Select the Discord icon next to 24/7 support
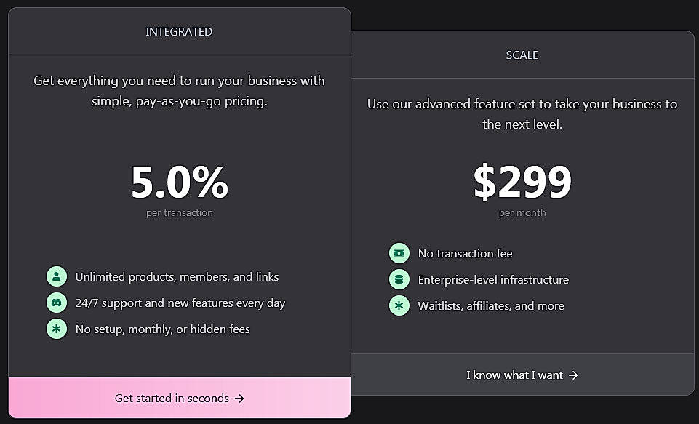The image size is (699, 424). (57, 303)
